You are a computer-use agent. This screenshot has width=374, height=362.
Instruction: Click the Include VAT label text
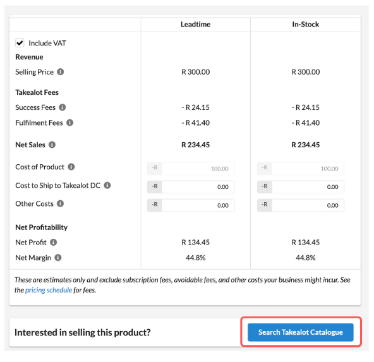coord(47,43)
